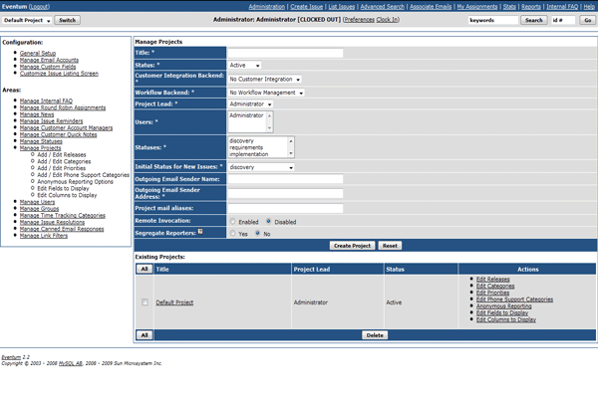
Task: Open Manage Custom Fields in sidebar
Action: click(x=48, y=67)
